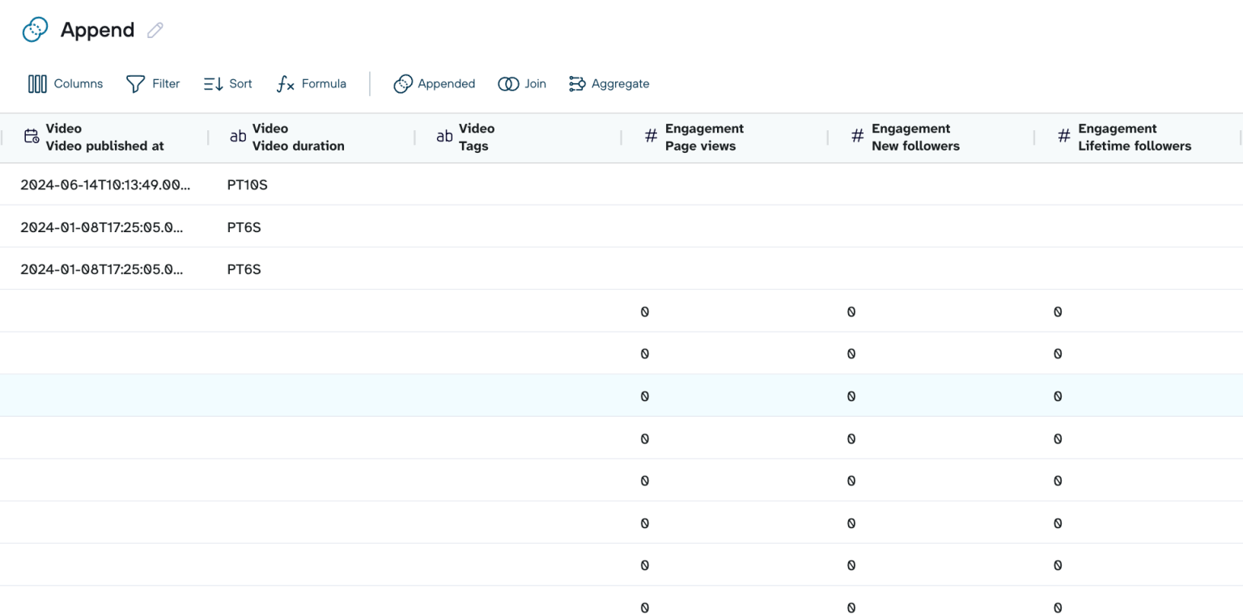Click the number type icon for New followers
This screenshot has width=1243, height=614.
pyautogui.click(x=858, y=137)
